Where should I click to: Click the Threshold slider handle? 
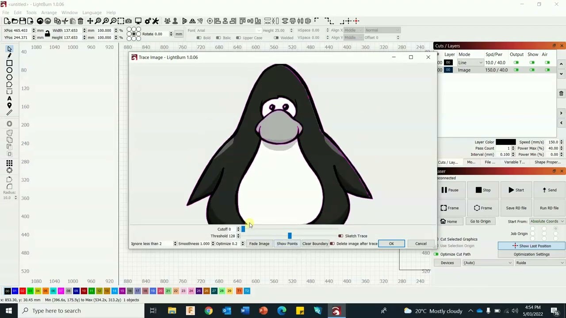coord(290,236)
